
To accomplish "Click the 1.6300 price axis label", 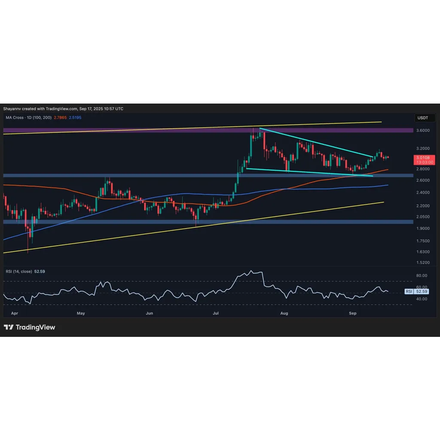I will coord(423,252).
